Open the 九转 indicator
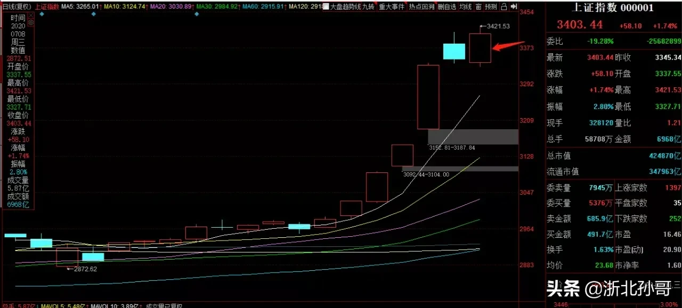 [x=368, y=7]
